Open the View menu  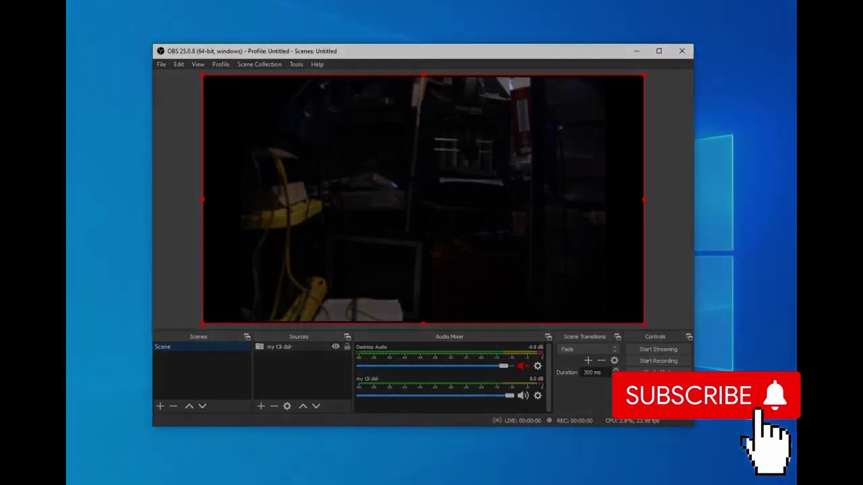pyautogui.click(x=198, y=65)
